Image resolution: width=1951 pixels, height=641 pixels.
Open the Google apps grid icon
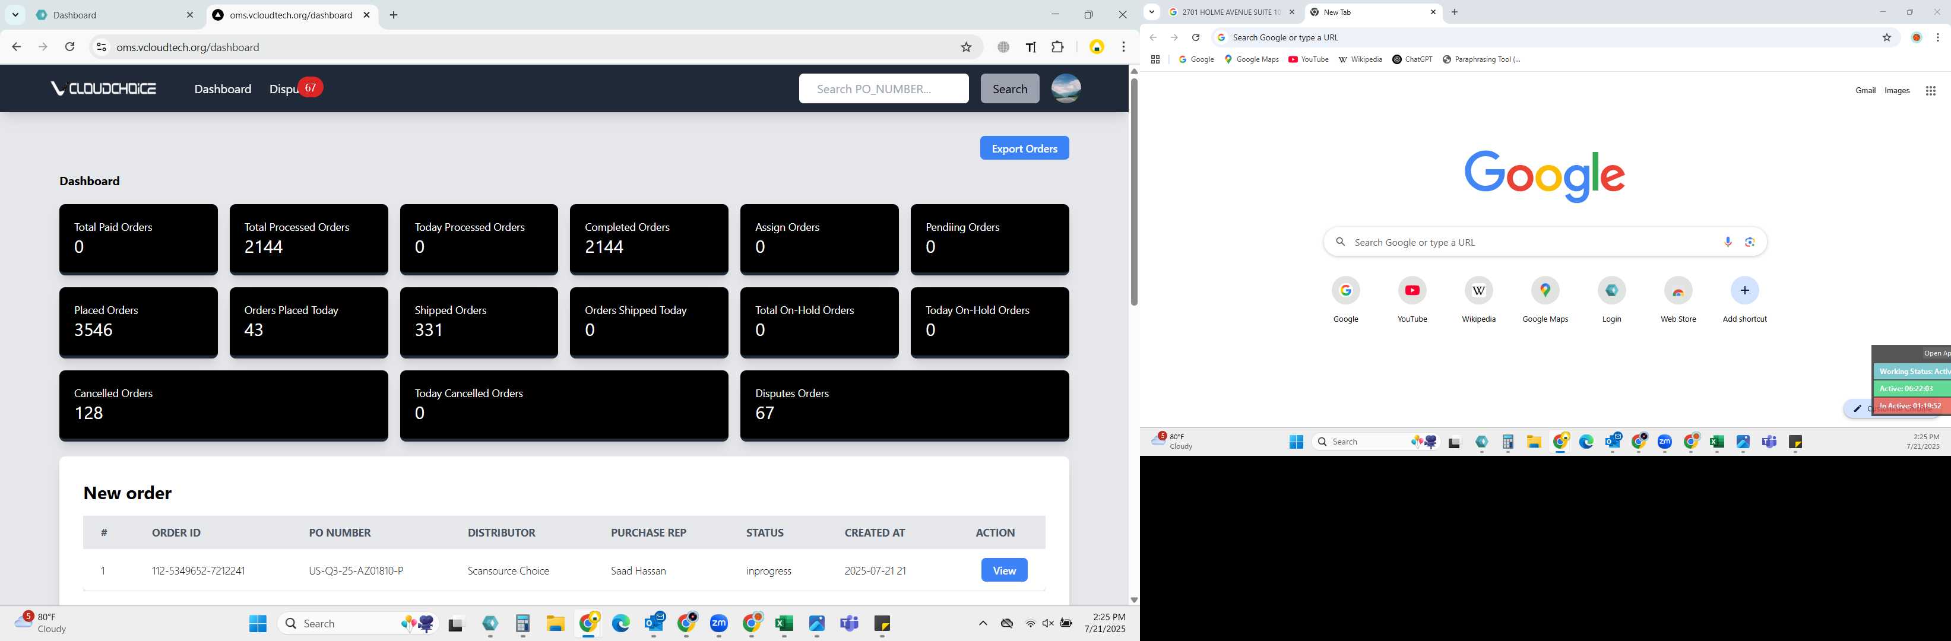pyautogui.click(x=1930, y=91)
